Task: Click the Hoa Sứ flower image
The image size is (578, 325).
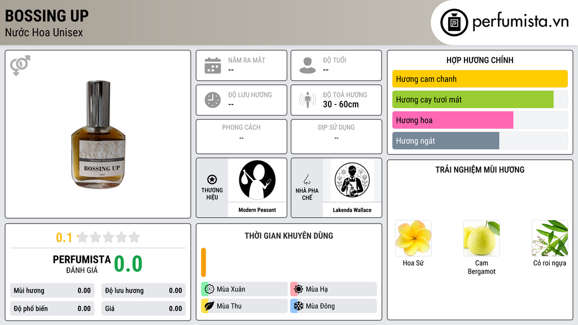Action: tap(413, 238)
